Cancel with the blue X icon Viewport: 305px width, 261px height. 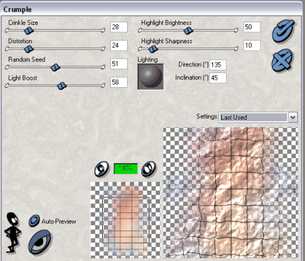point(282,60)
